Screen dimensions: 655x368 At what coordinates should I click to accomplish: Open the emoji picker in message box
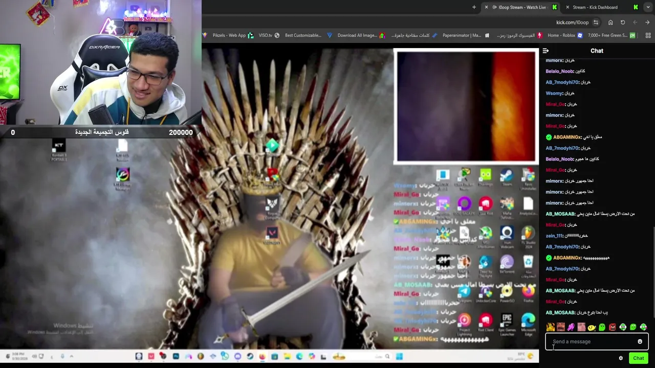click(x=640, y=341)
